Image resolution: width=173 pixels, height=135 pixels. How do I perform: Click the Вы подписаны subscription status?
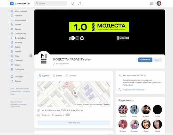(x=61, y=64)
